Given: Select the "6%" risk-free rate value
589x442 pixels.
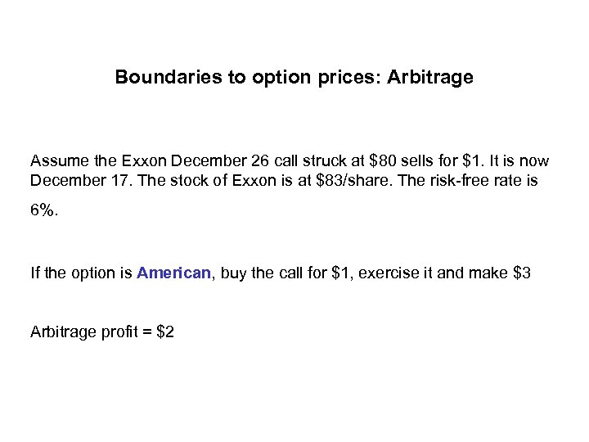Looking at the screenshot, I should pyautogui.click(x=43, y=210).
